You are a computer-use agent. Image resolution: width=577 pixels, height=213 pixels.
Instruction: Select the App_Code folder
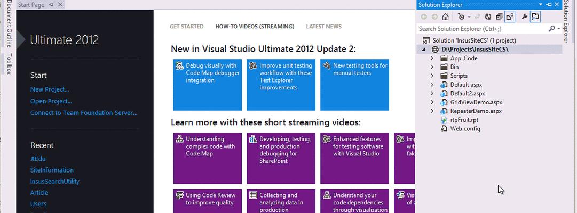point(464,58)
